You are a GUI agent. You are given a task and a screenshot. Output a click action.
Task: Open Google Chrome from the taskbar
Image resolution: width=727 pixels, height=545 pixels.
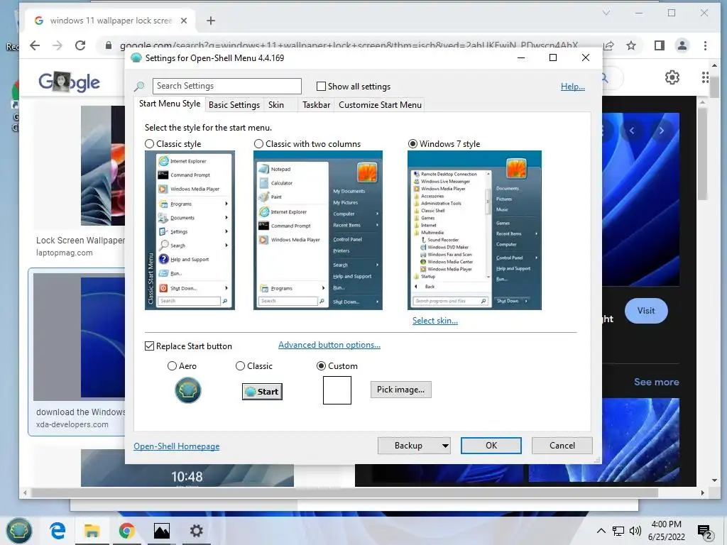(x=126, y=531)
